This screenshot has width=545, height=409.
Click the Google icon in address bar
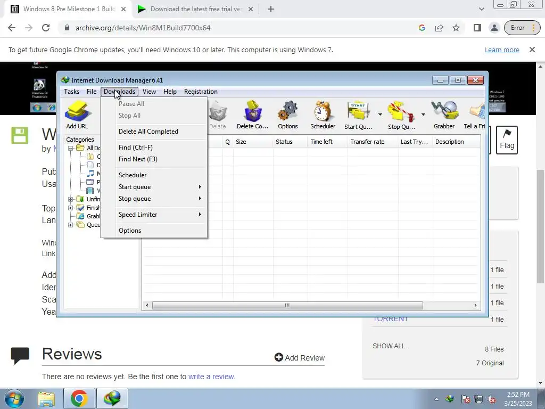(x=422, y=28)
